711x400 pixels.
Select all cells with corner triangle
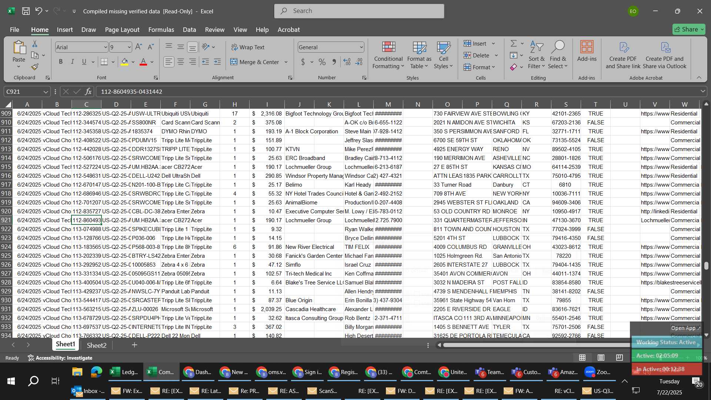point(8,104)
